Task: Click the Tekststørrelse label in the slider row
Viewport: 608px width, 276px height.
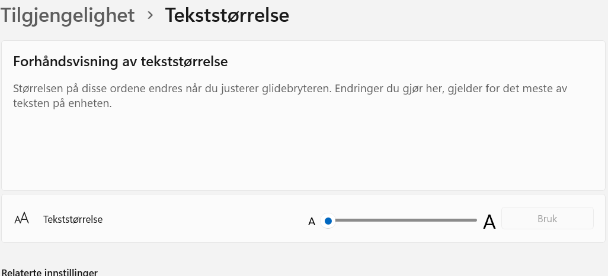Action: 73,219
